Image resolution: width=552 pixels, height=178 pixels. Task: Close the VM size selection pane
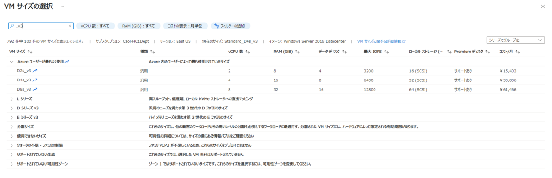coord(543,7)
